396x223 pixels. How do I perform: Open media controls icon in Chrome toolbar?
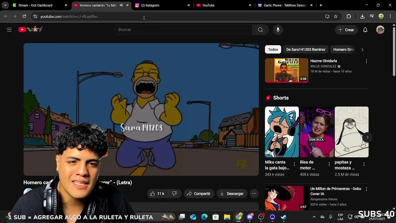[372, 16]
